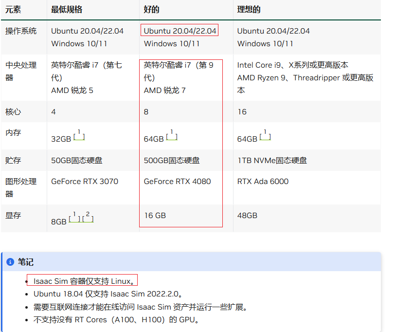This screenshot has height=332, width=396.
Task: Click the Ubuntu 18.04 仅支持 Isaac Sim 2022.2.0 note
Action: 108,294
